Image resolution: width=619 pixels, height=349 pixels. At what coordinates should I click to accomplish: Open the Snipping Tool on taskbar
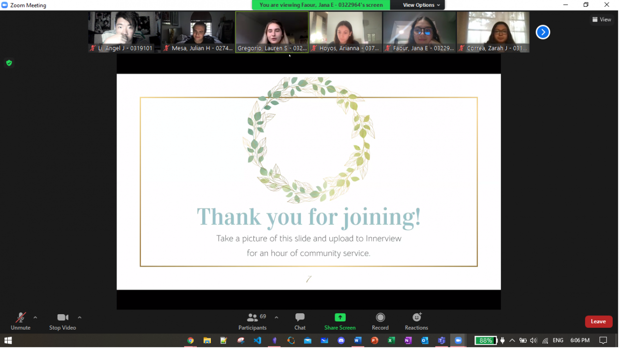(x=240, y=341)
